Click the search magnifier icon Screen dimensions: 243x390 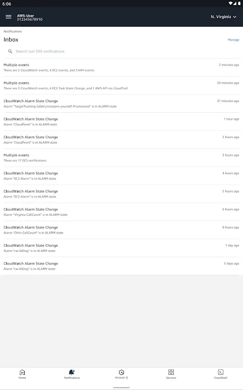click(x=10, y=51)
